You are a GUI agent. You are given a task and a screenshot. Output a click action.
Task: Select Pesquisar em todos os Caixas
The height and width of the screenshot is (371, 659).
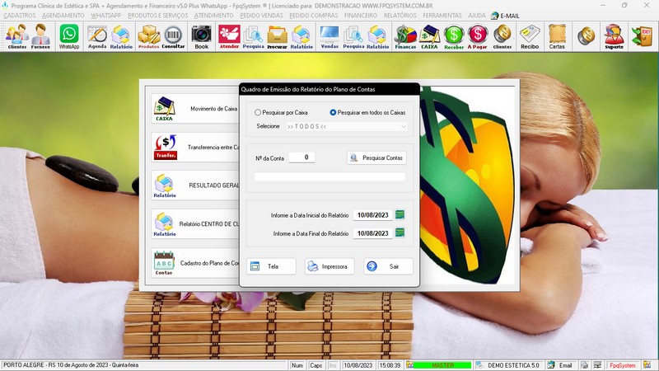(333, 112)
